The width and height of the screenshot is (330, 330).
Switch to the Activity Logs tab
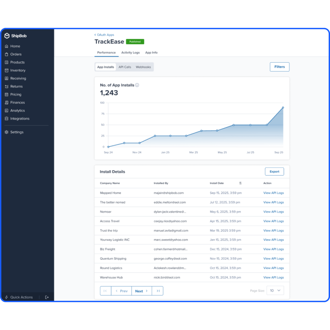[x=130, y=53]
